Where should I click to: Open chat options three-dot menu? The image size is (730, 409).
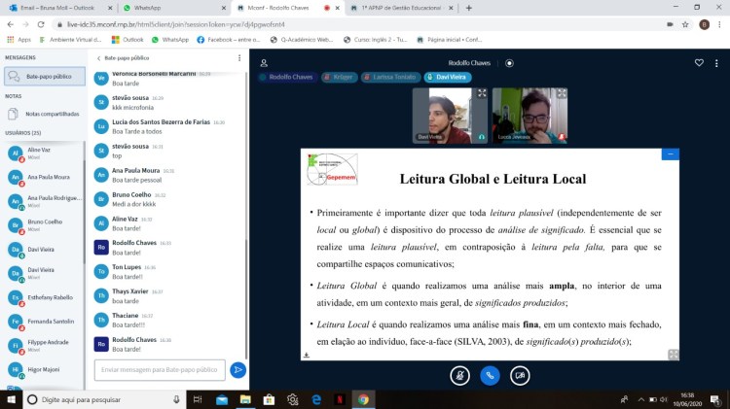(x=239, y=58)
